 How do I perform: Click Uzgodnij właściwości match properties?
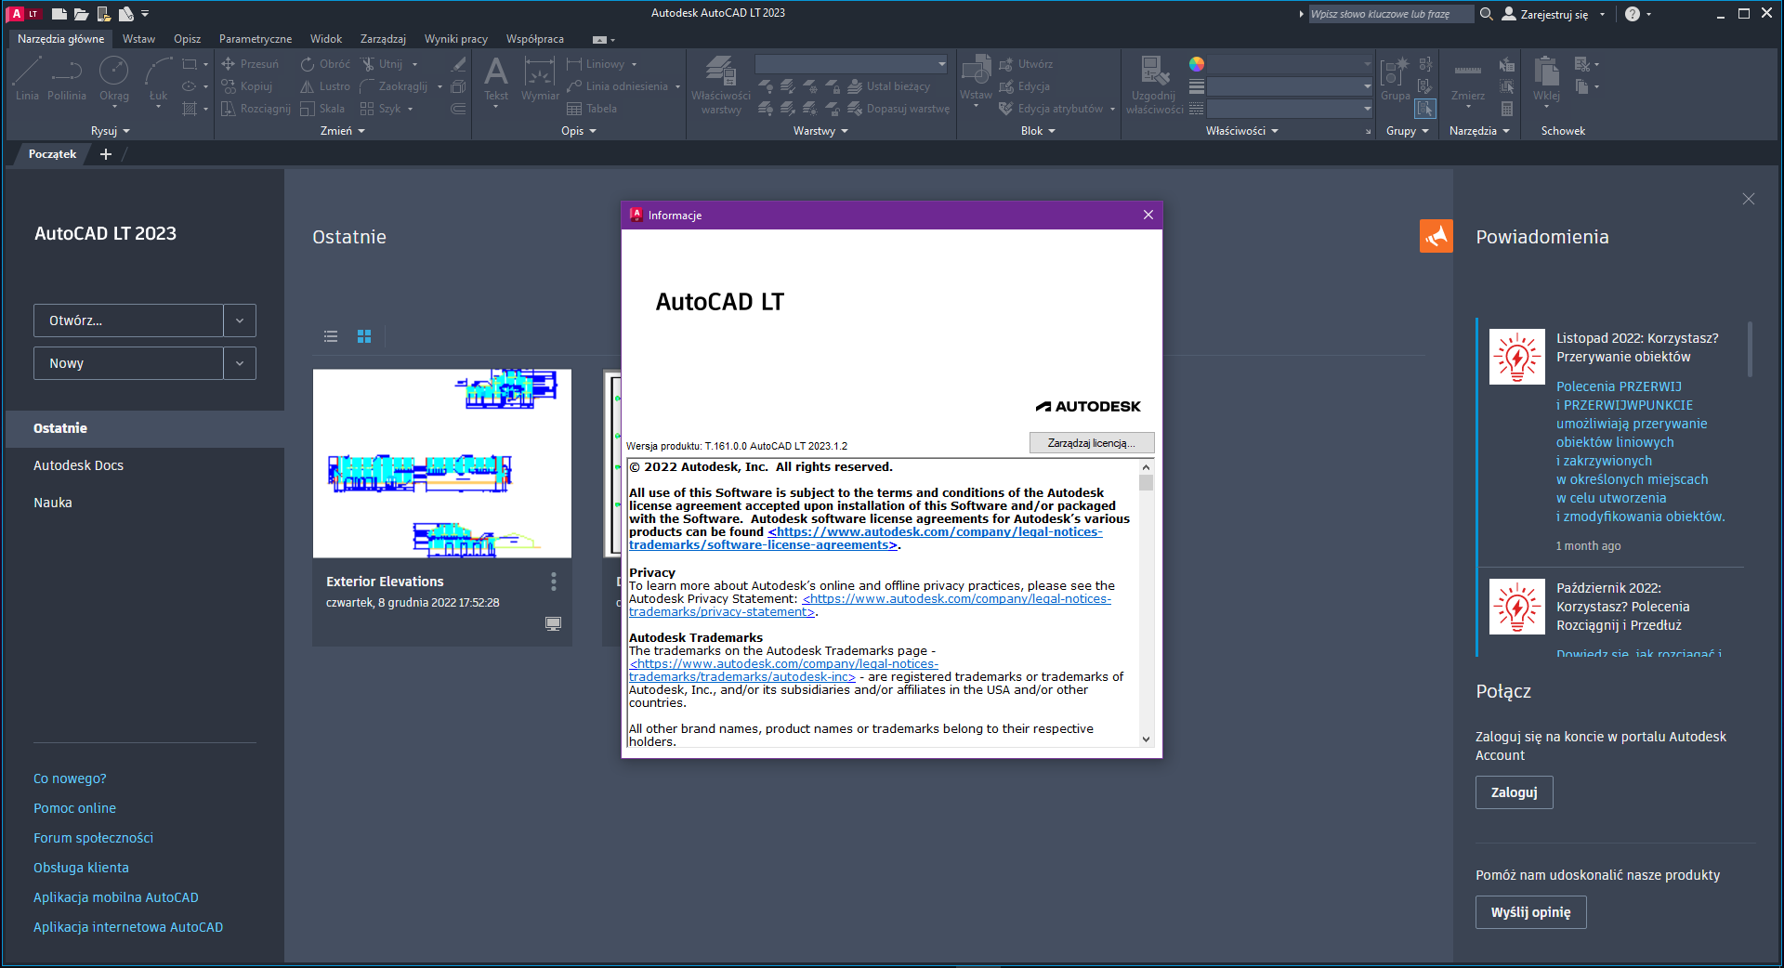(x=1154, y=85)
